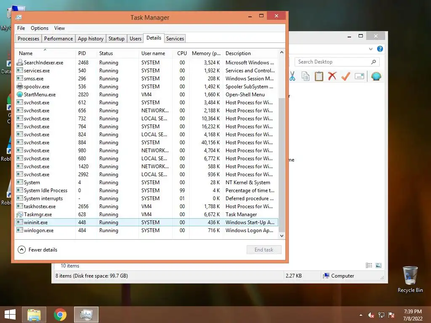Expand the Explorer ribbon chevron

[x=370, y=49]
